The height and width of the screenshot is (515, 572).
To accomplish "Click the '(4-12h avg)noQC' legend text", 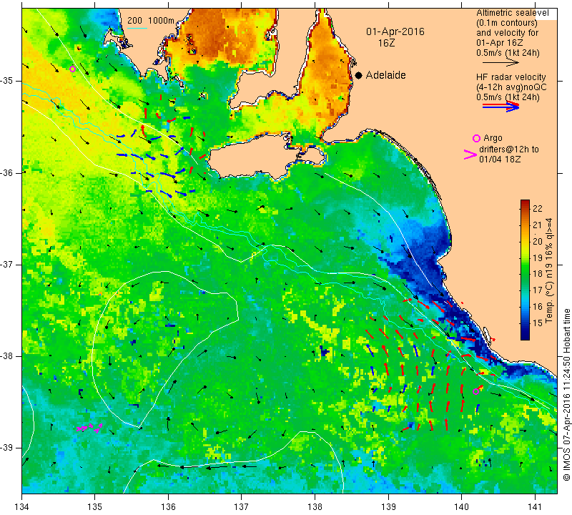I will [x=511, y=87].
